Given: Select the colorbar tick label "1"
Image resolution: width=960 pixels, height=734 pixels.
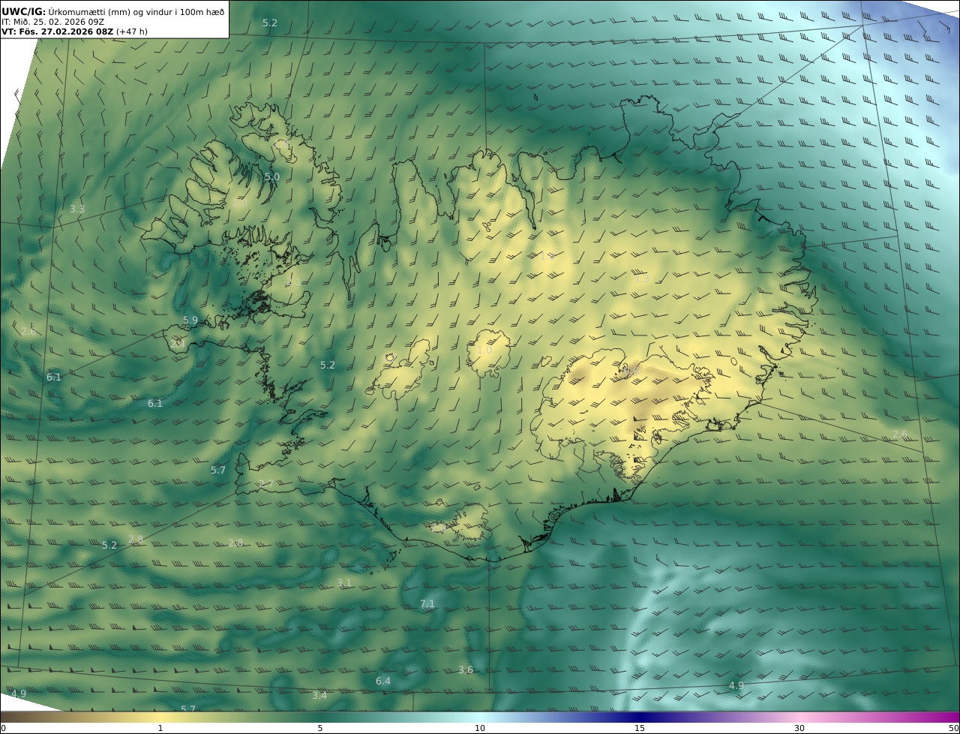Looking at the screenshot, I should [160, 728].
